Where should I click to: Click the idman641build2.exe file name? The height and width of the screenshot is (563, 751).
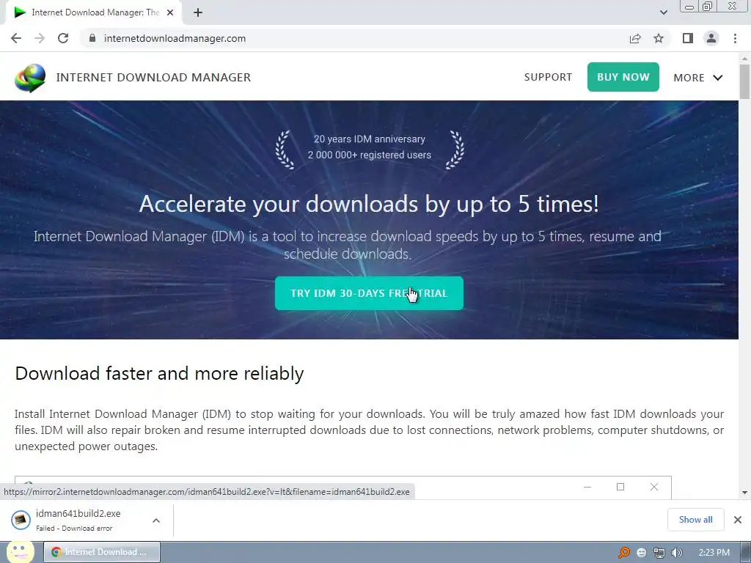[78, 513]
